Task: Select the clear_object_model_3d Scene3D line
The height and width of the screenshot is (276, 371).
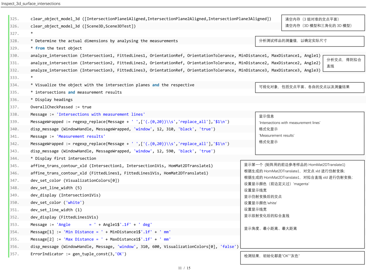Action: pyautogui.click(x=83, y=26)
